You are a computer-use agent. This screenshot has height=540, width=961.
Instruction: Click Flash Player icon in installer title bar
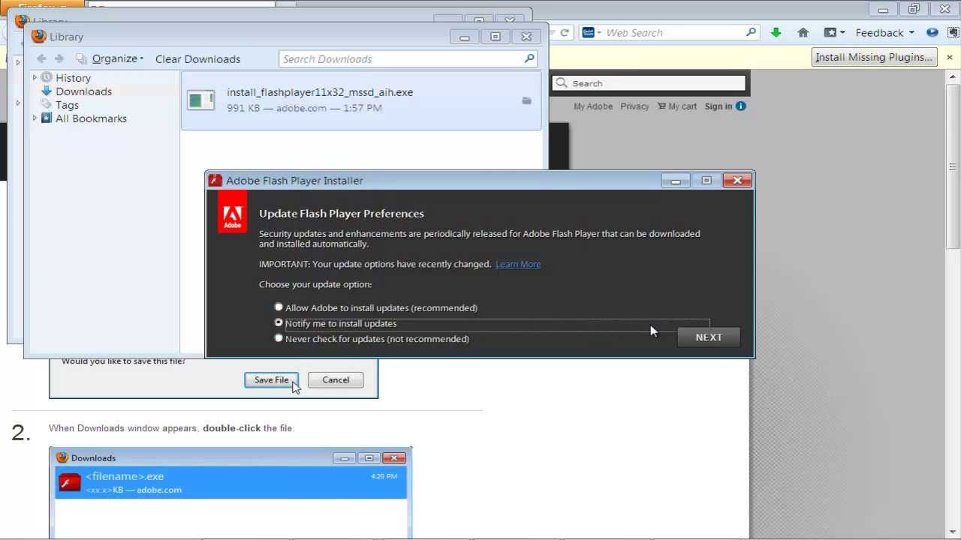click(215, 180)
